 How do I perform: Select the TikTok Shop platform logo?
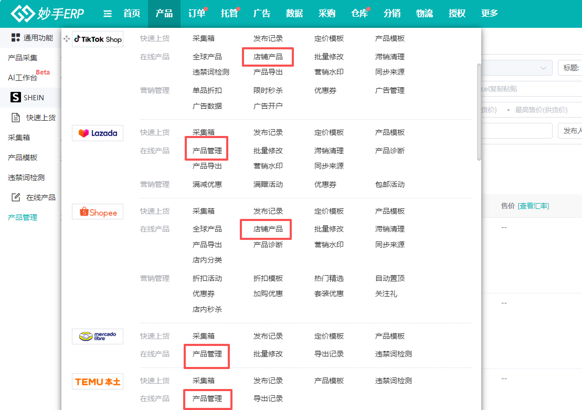[98, 39]
